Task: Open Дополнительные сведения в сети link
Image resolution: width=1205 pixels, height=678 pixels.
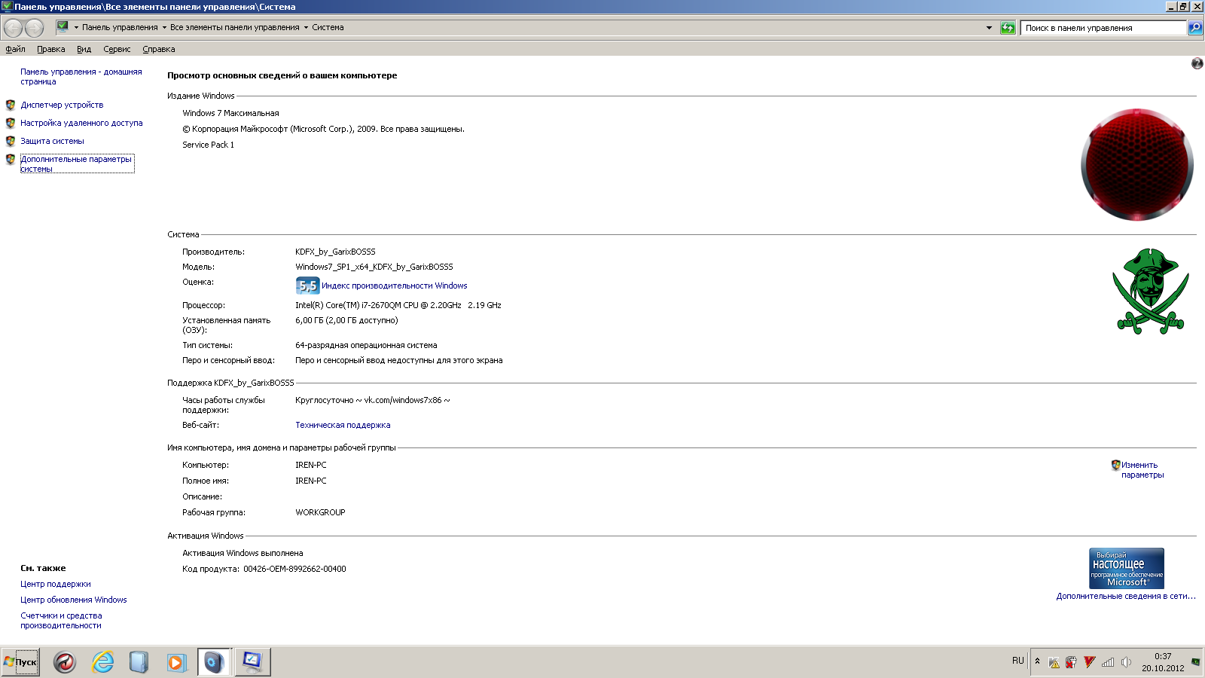Action: pyautogui.click(x=1126, y=596)
